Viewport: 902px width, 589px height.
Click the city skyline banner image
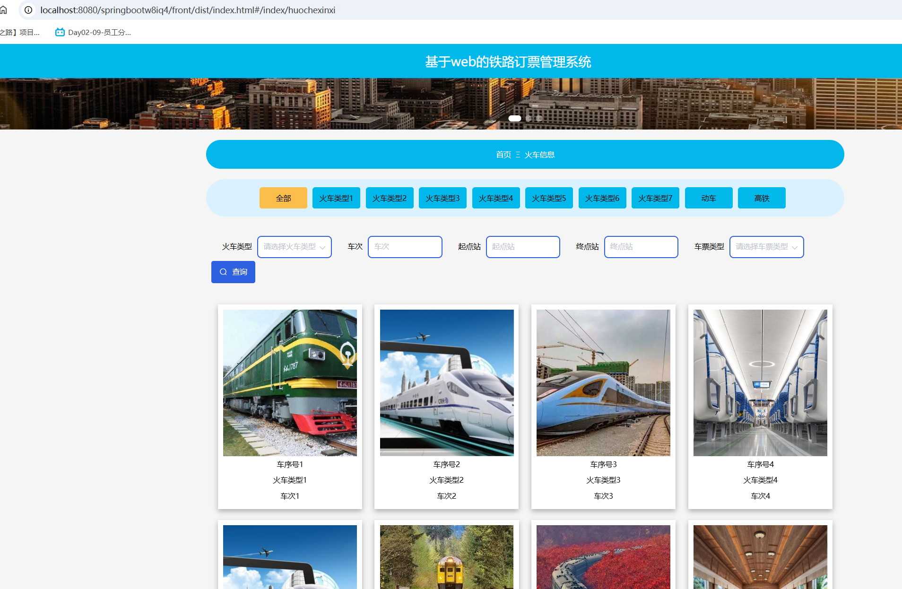pos(451,104)
